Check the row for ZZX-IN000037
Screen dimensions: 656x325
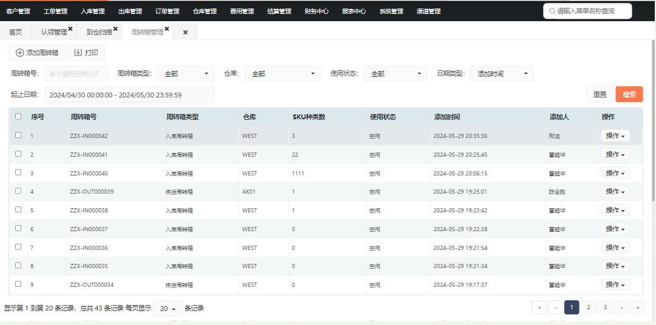(18, 228)
